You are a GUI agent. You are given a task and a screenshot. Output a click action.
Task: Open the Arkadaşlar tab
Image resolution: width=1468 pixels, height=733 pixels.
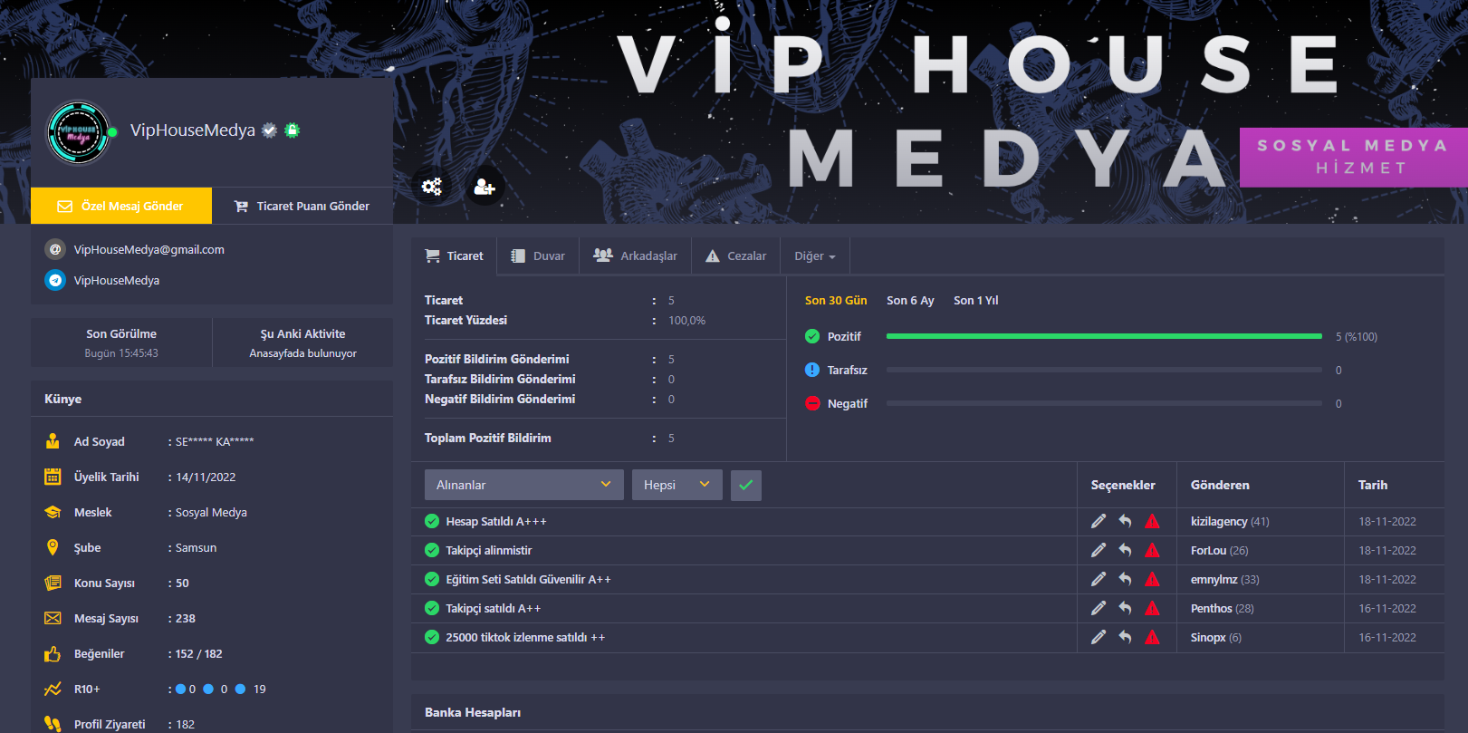[x=635, y=256]
